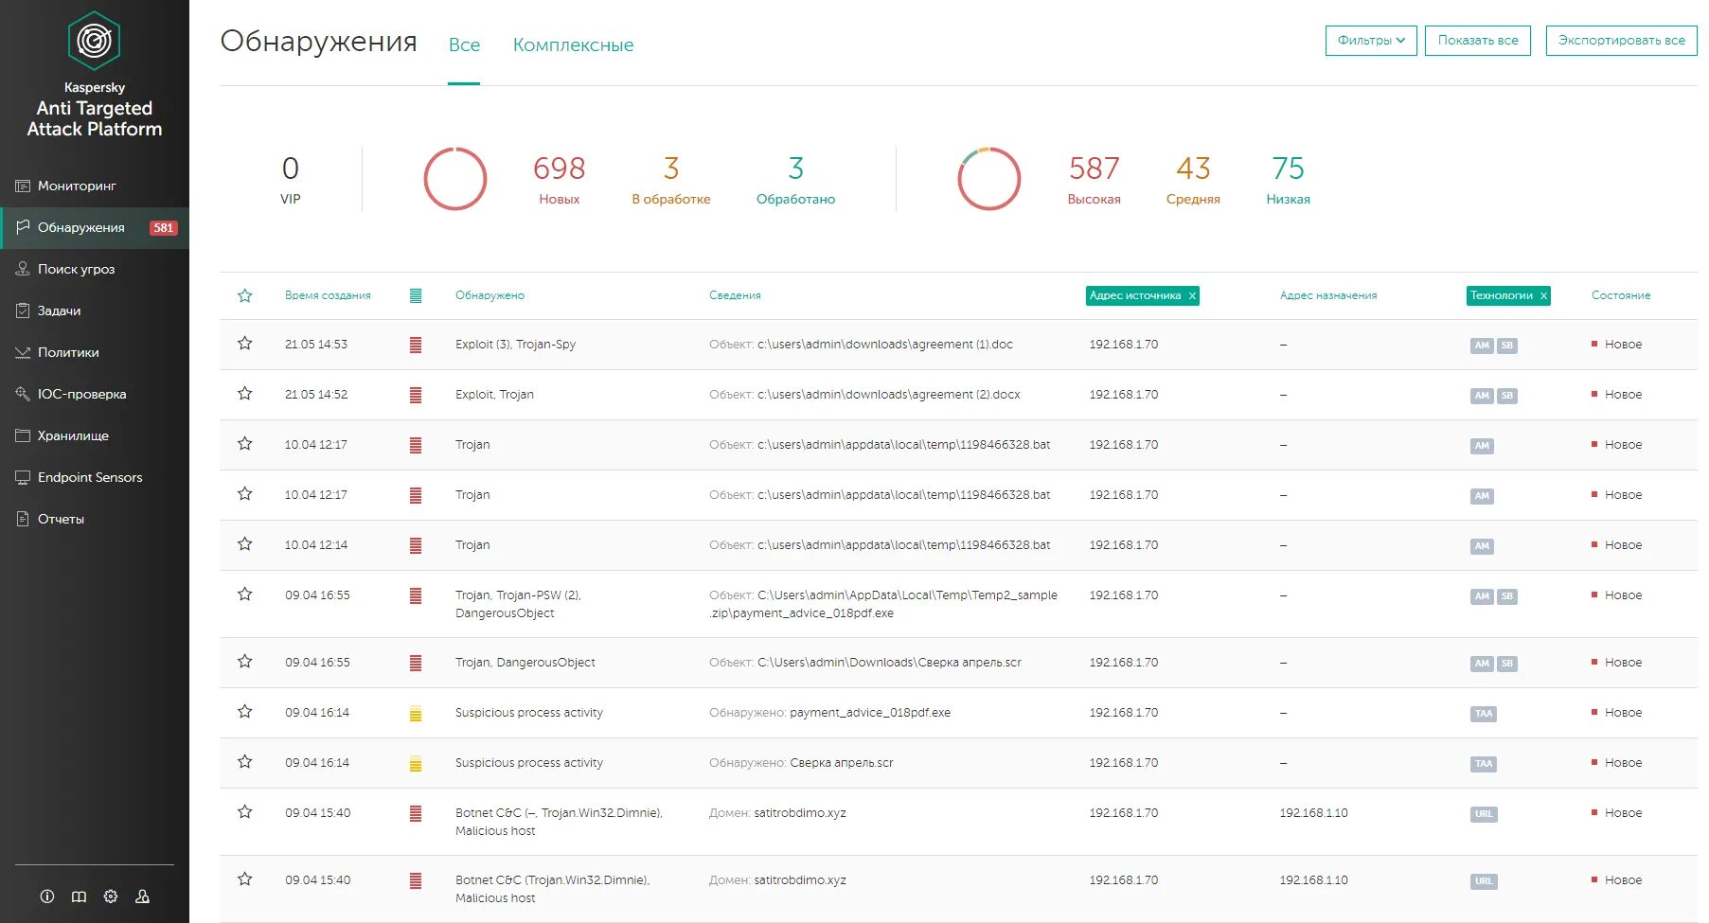Click the Kaspersky target logo
The width and height of the screenshot is (1709, 923).
94,41
